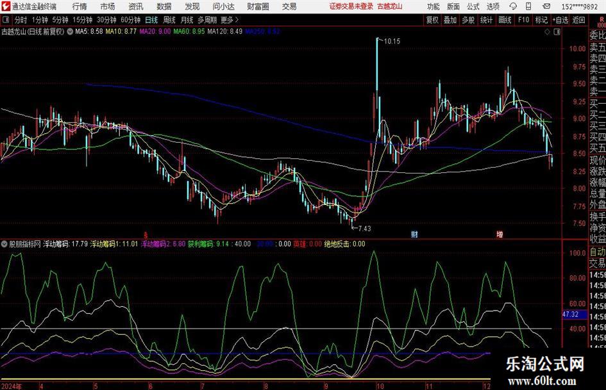The width and height of the screenshot is (606, 390).
Task: Click the 浮动筹码2: 6.80 indicator value
Action: pos(163,244)
